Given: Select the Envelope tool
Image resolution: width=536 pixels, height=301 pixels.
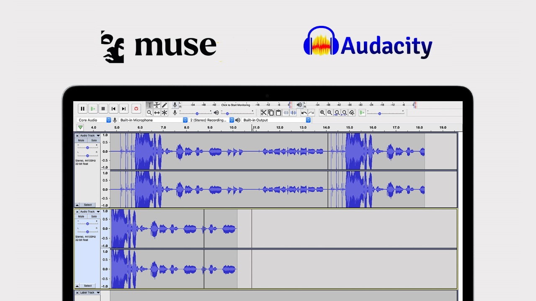Looking at the screenshot, I should pos(157,105).
